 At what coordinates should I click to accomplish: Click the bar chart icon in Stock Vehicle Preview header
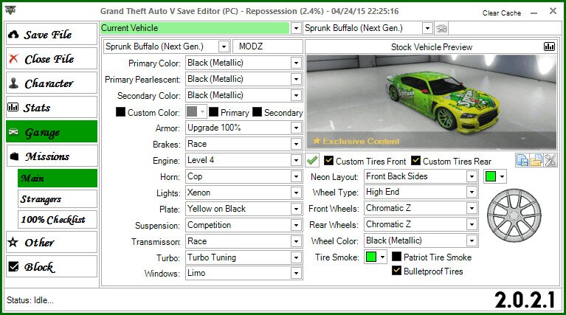(x=549, y=46)
